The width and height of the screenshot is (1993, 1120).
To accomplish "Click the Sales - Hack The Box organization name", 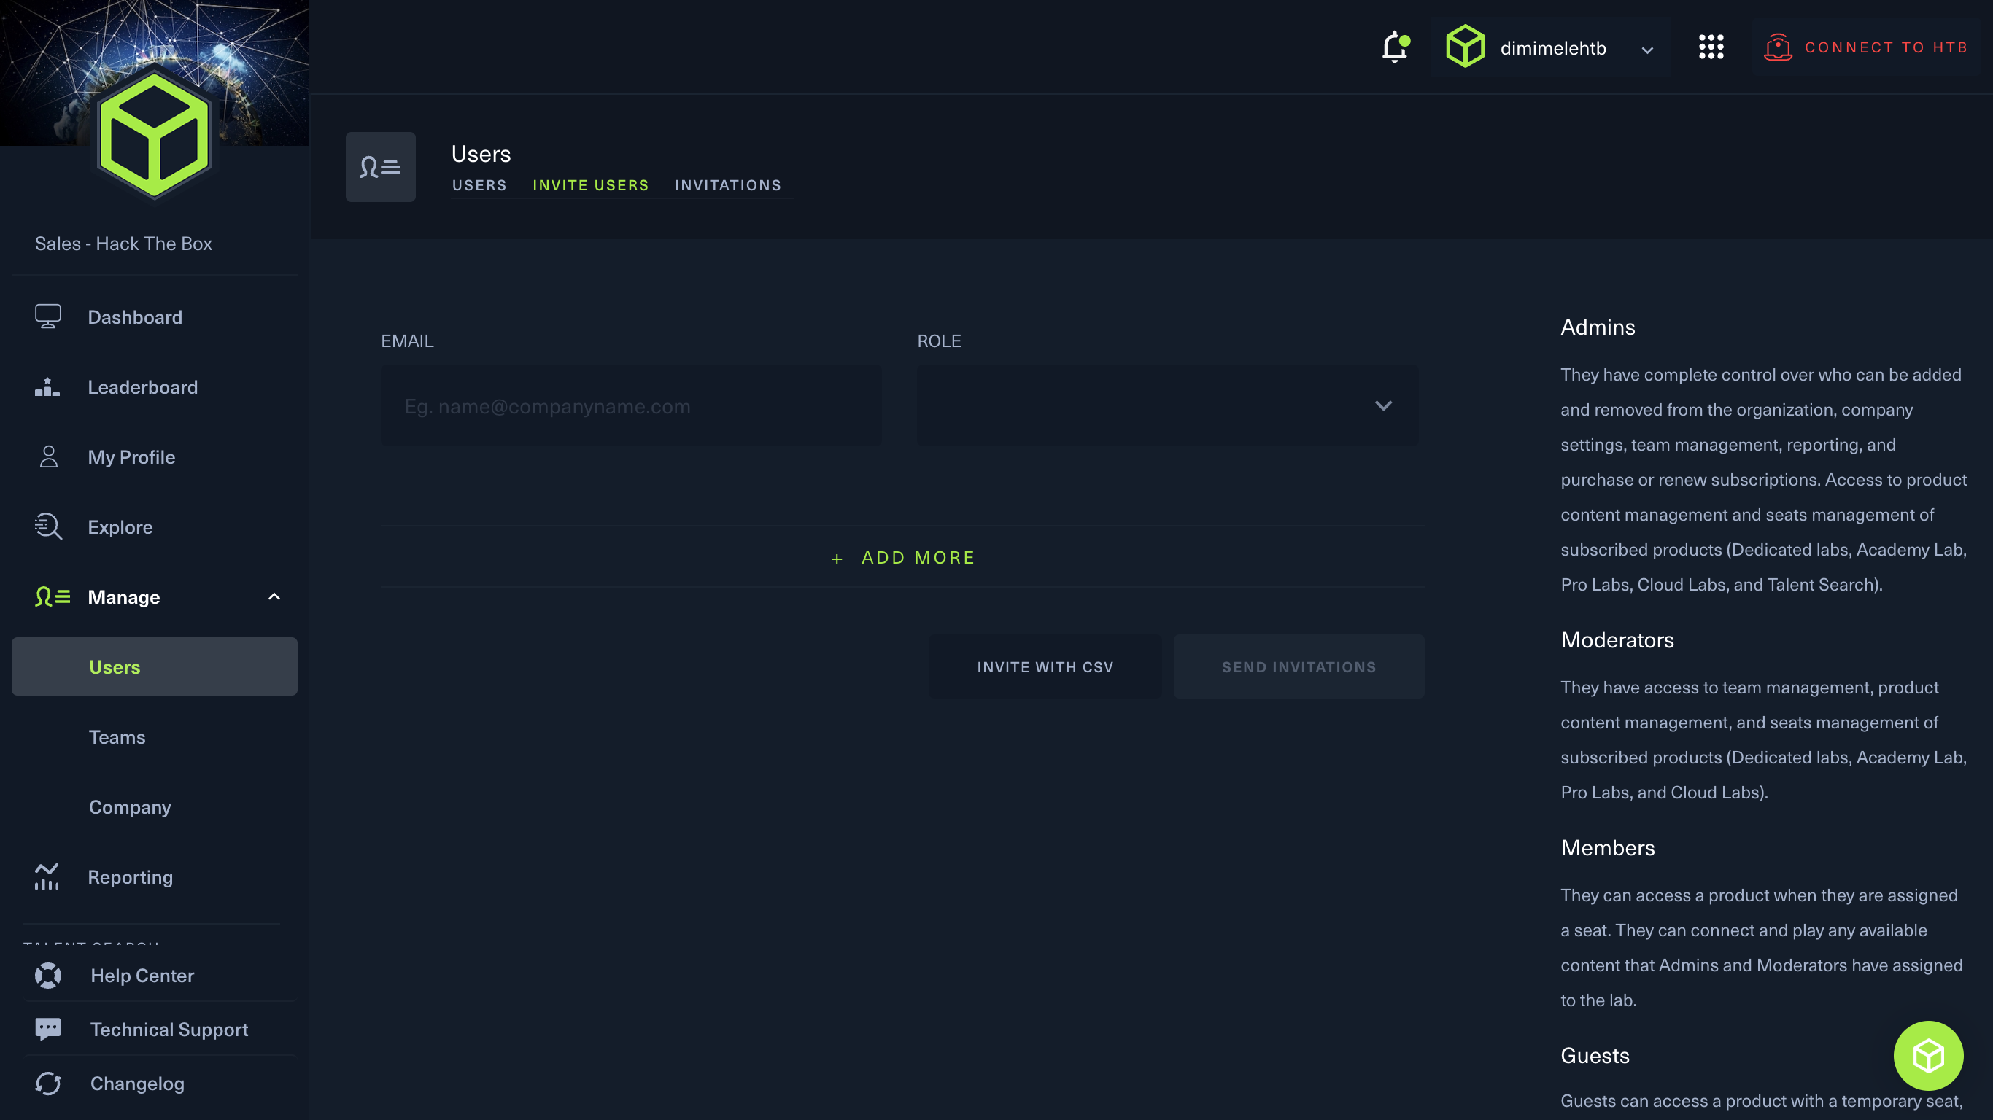I will pos(123,244).
